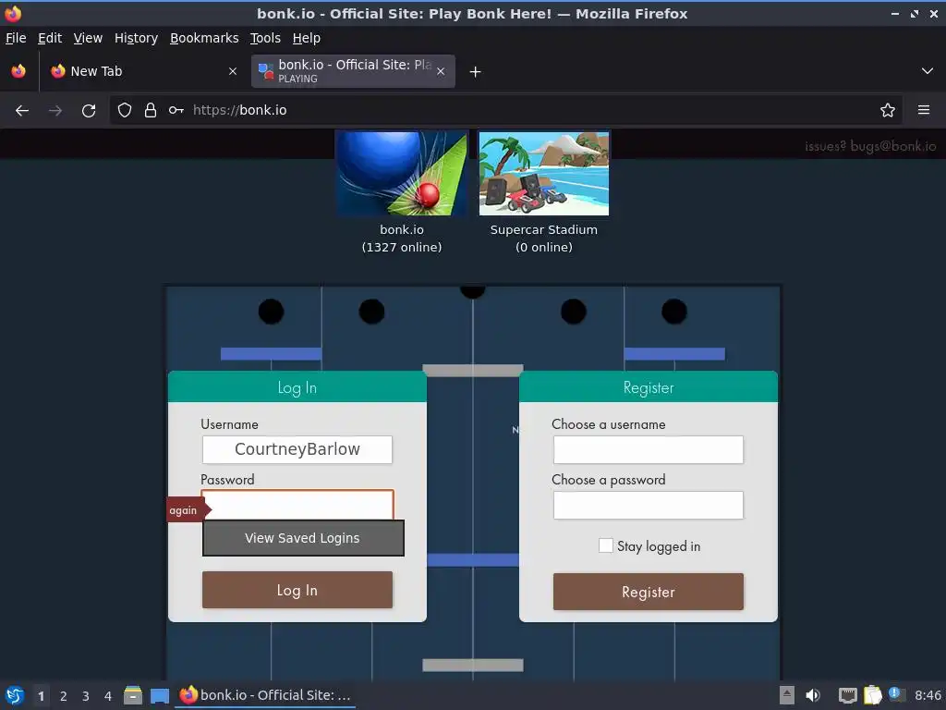Open the taskbar application menu icon

(x=15, y=695)
